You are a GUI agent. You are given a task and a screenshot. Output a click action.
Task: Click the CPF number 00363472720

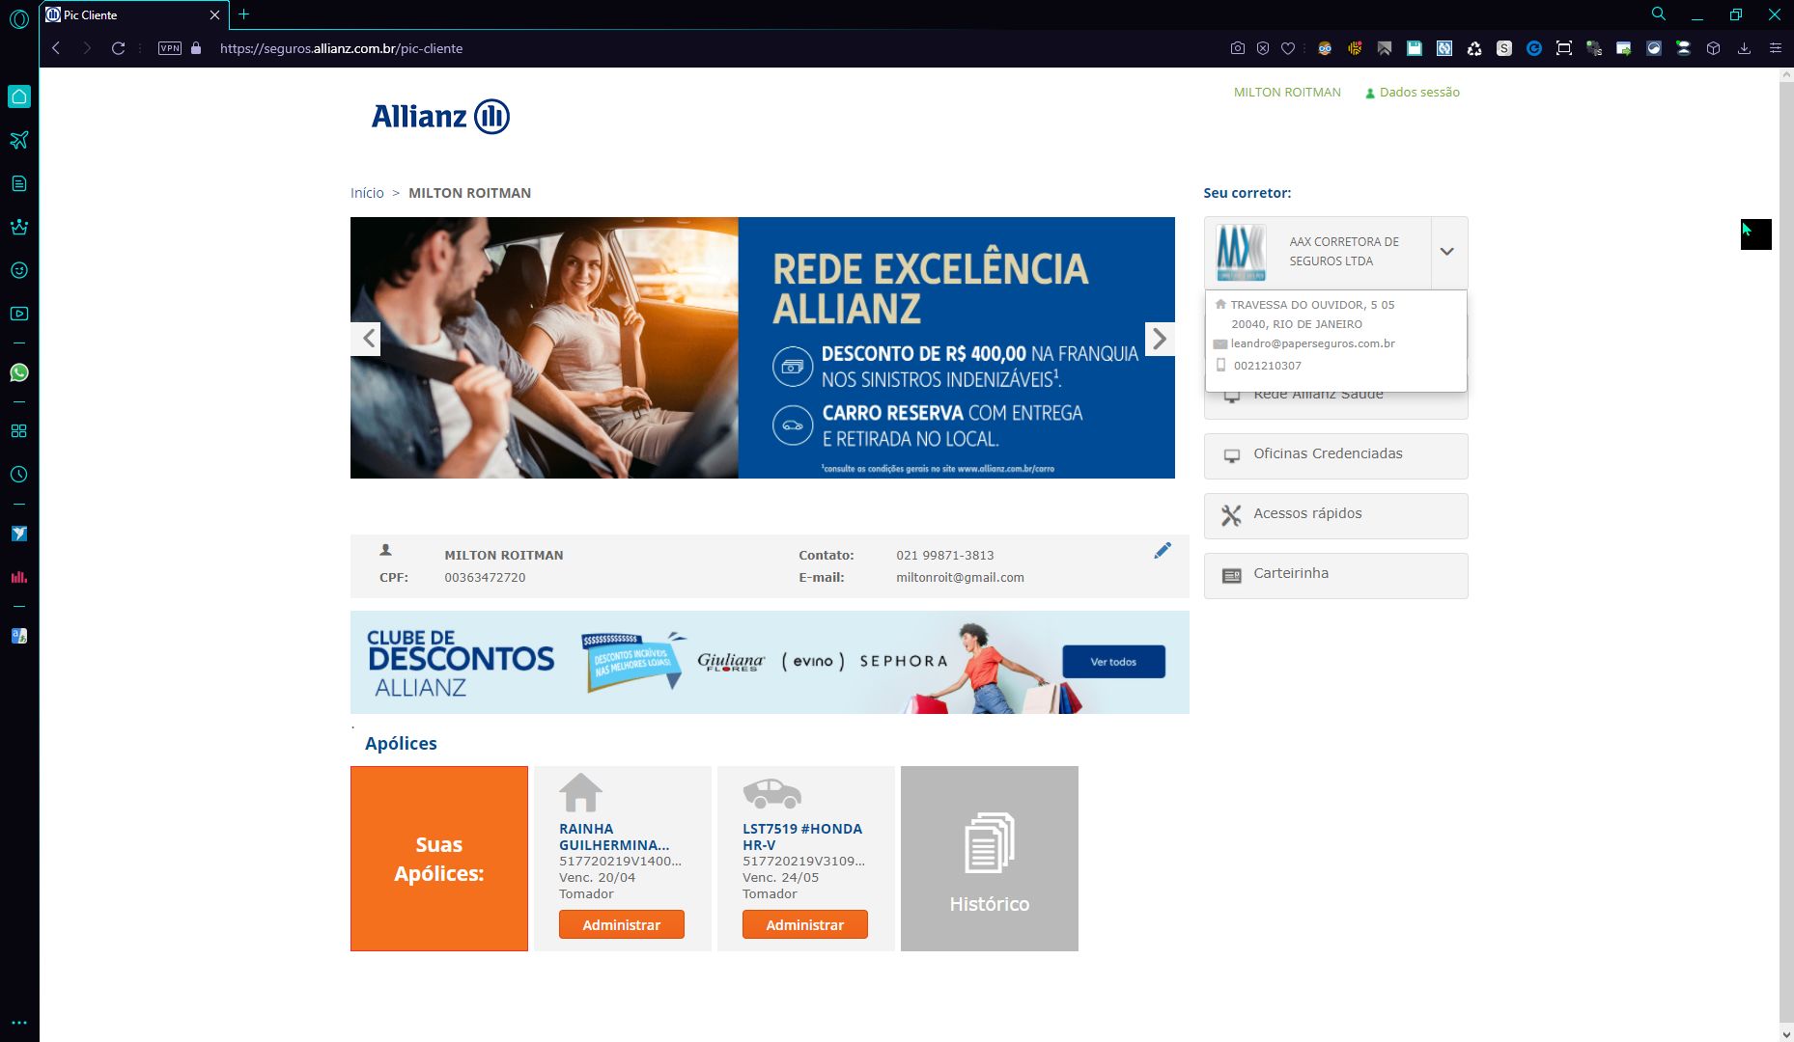pos(485,578)
